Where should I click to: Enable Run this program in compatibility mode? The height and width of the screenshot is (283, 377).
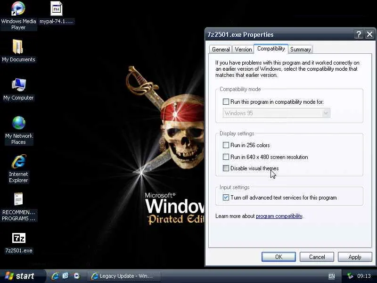[226, 101]
